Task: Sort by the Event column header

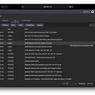Action: pyautogui.click(x=26, y=29)
